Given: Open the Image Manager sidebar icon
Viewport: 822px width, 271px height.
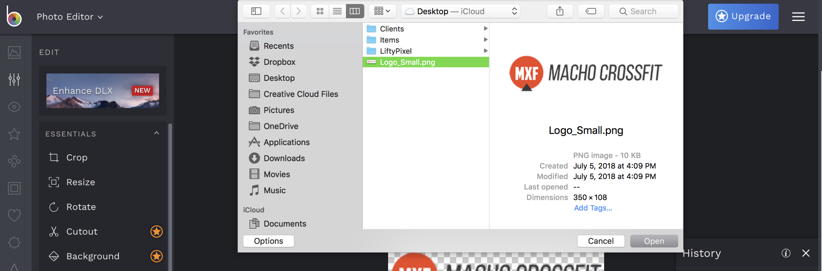Looking at the screenshot, I should coord(14,52).
